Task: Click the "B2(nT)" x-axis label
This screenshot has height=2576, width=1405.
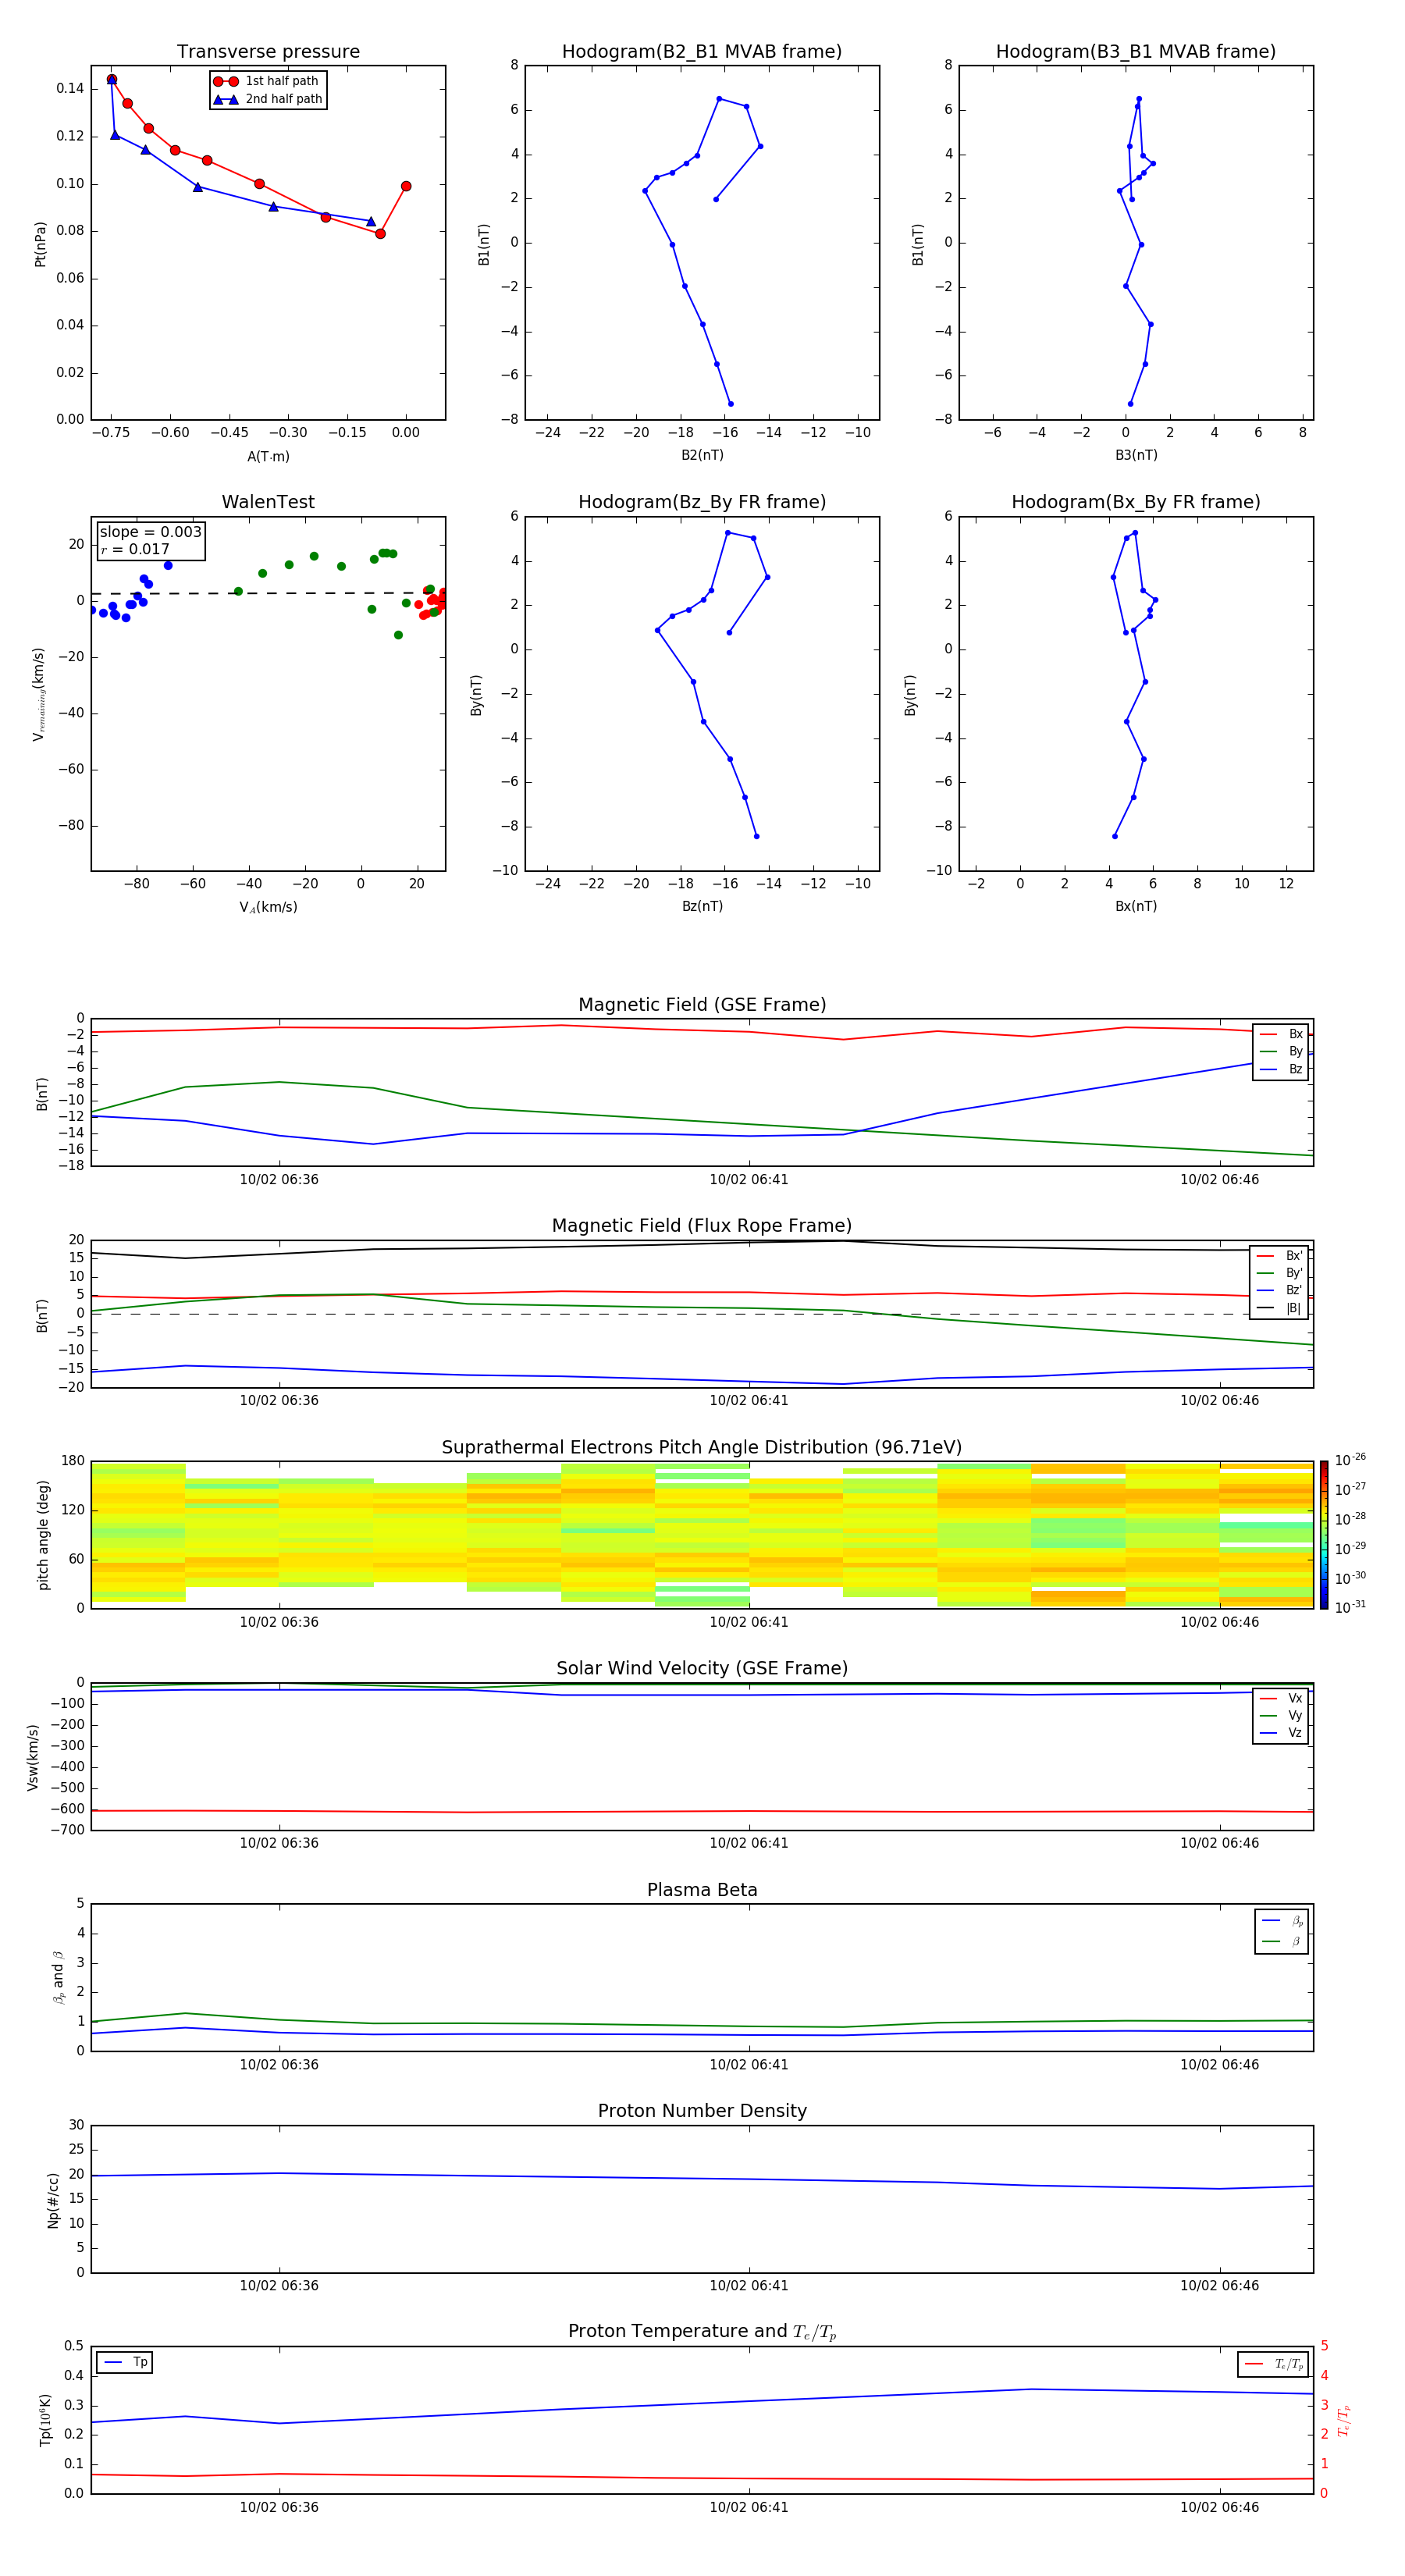Action: [702, 455]
